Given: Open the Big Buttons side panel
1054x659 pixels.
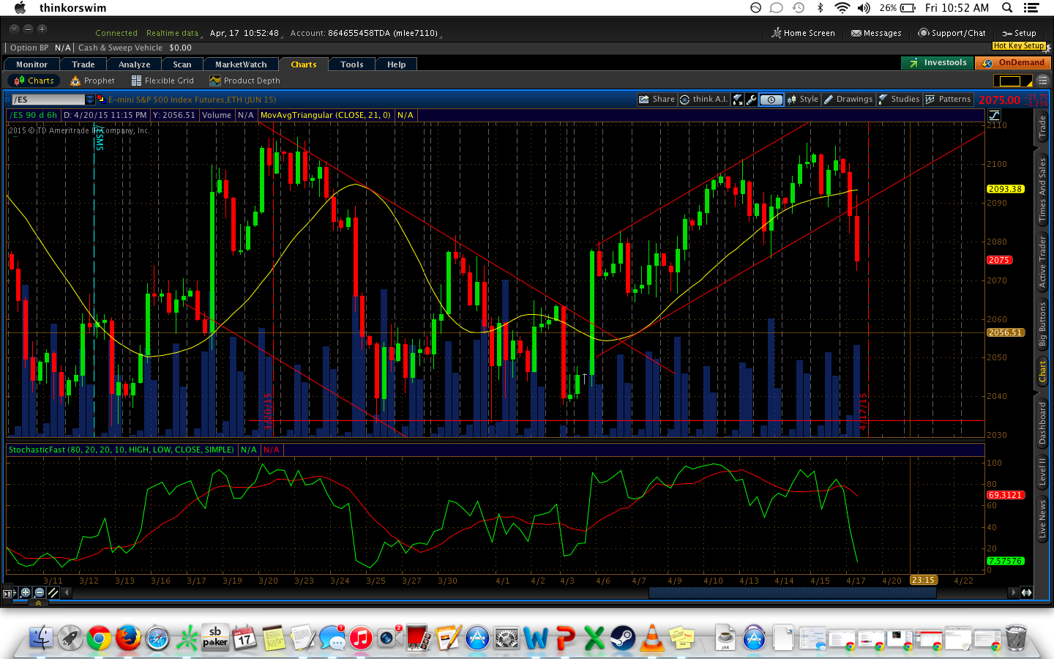Looking at the screenshot, I should tap(1042, 324).
